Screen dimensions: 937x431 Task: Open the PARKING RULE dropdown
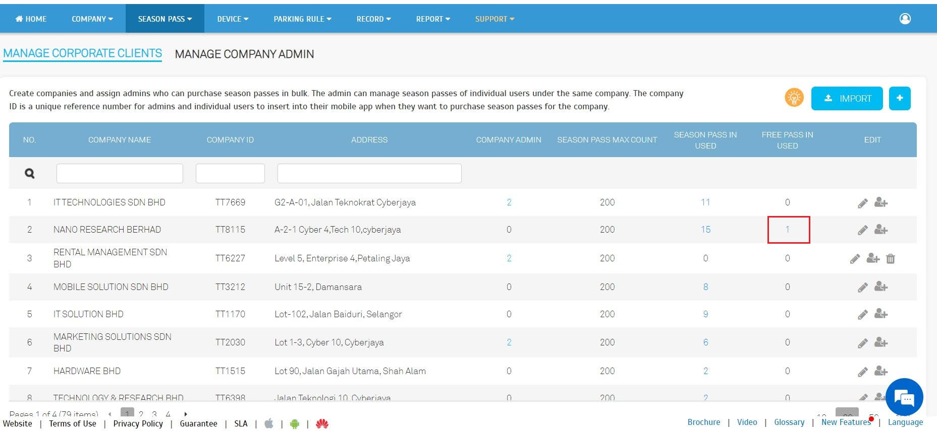click(302, 19)
